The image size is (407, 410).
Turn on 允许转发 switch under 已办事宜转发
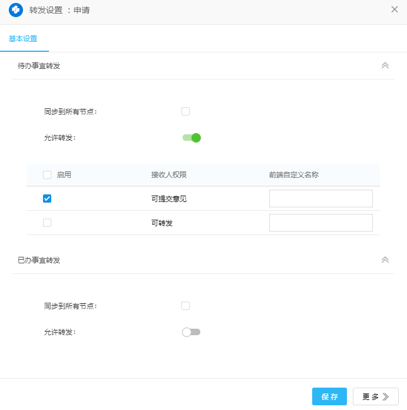pos(191,332)
